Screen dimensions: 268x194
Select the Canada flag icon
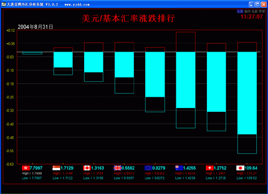(x=87, y=168)
